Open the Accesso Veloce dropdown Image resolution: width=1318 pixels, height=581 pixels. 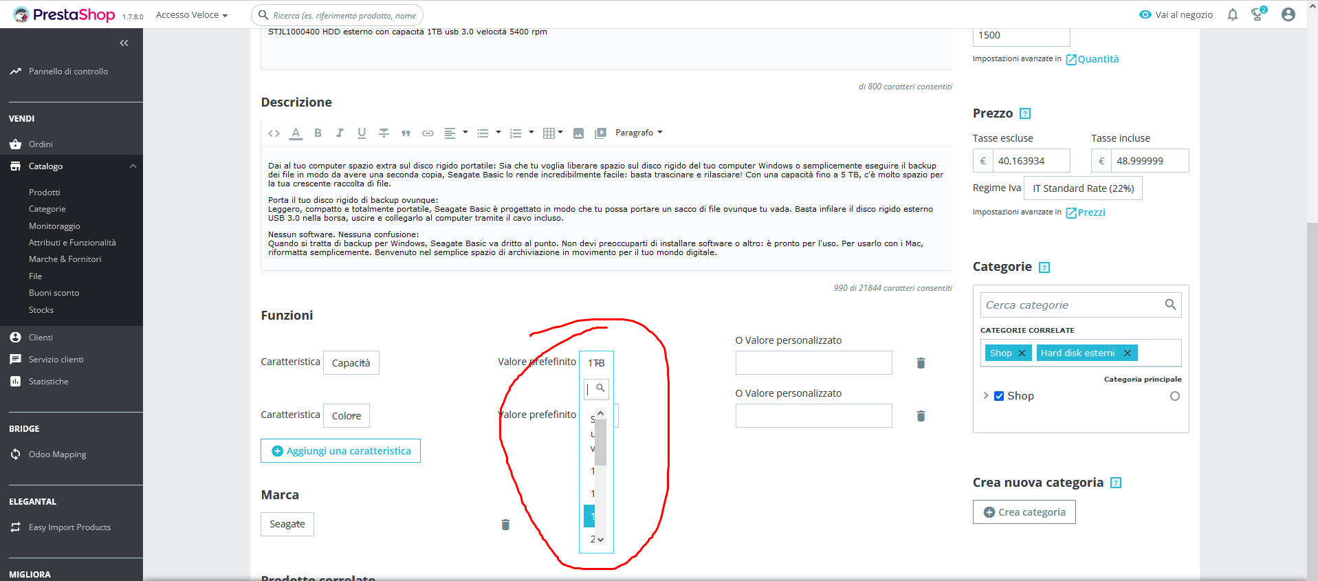pyautogui.click(x=191, y=15)
